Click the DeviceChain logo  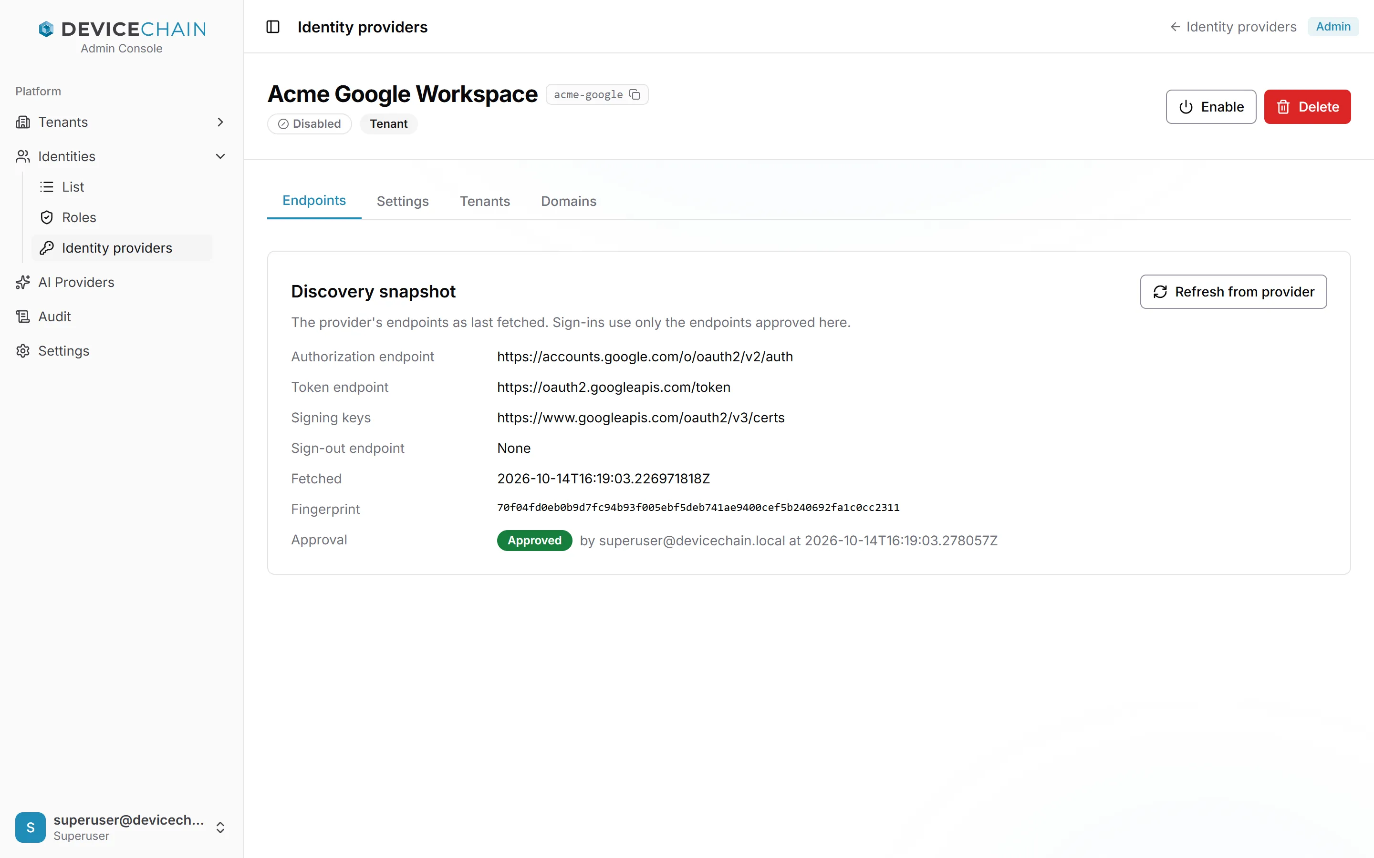pos(122,29)
